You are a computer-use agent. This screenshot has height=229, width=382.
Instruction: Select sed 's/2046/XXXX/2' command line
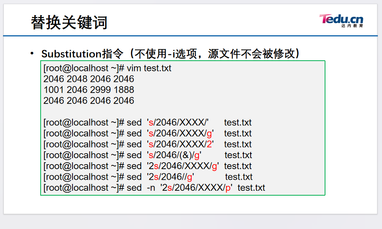pos(147,144)
